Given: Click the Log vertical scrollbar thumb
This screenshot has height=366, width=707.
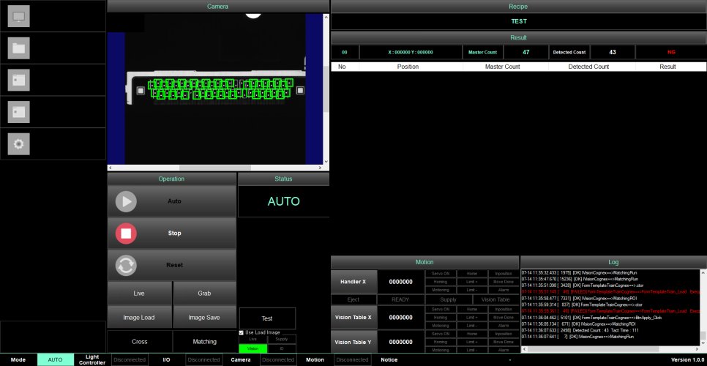Looking at the screenshot, I should tap(703, 336).
